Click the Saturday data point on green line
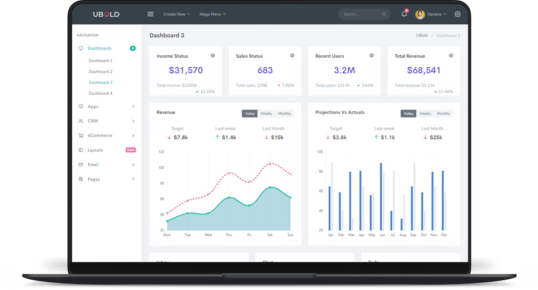 pyautogui.click(x=270, y=188)
